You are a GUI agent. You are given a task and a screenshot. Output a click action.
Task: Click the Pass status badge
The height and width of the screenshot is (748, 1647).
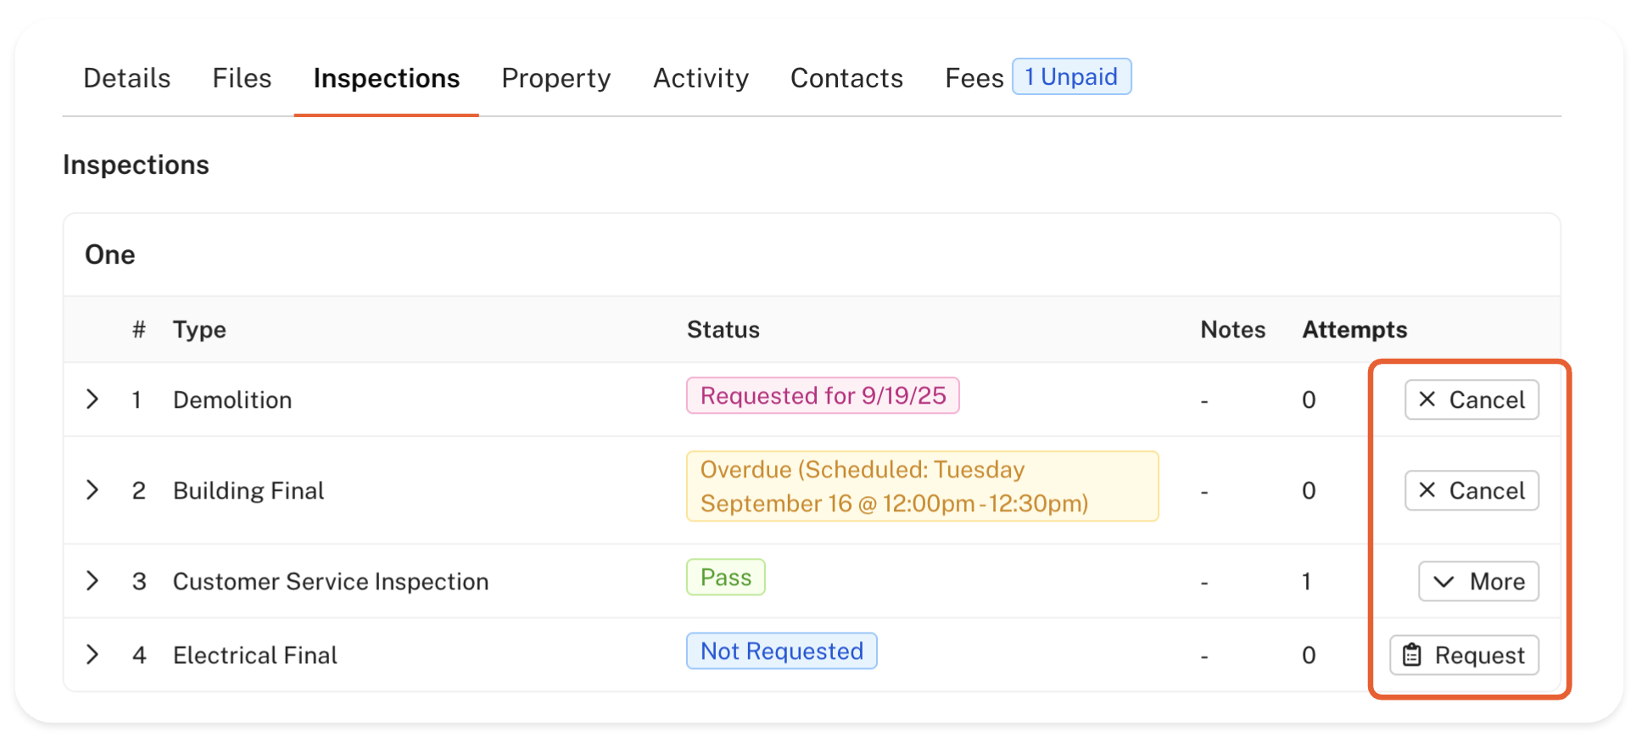[726, 577]
